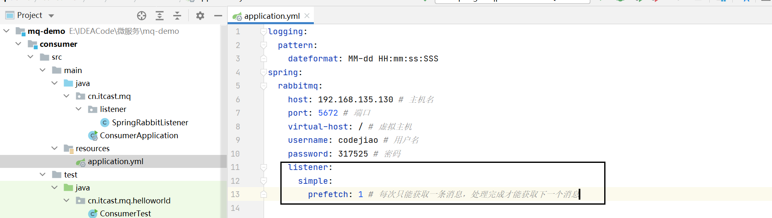This screenshot has height=218, width=772.
Task: Click the Select Opened File locate icon
Action: click(x=142, y=16)
